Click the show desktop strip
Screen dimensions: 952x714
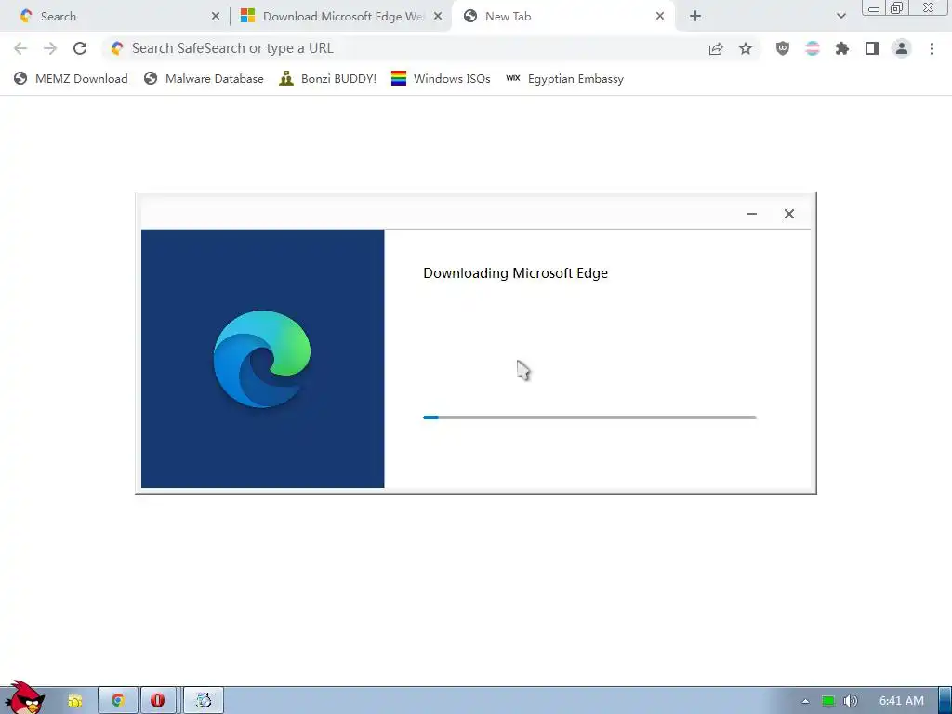(x=945, y=701)
